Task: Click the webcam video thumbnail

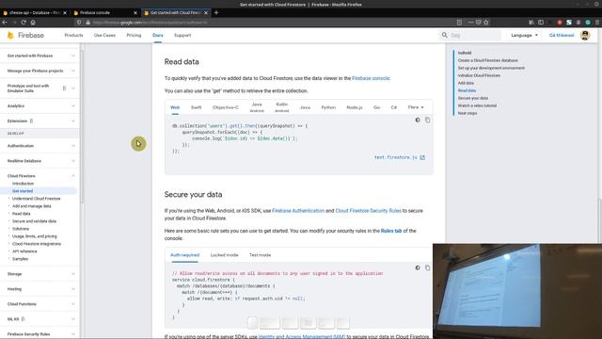Action: 517,291
